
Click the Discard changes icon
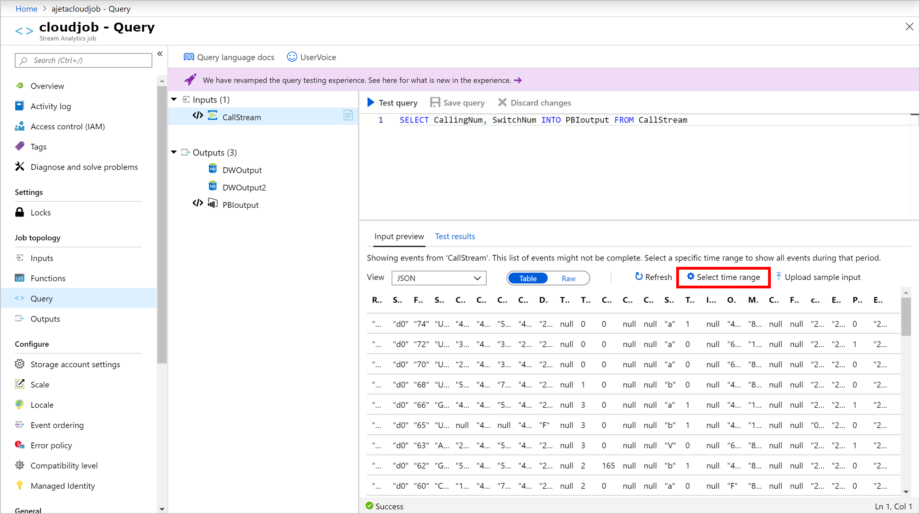[502, 102]
